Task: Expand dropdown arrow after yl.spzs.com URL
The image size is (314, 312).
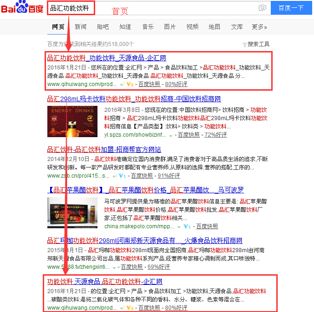Action: pyautogui.click(x=171, y=136)
